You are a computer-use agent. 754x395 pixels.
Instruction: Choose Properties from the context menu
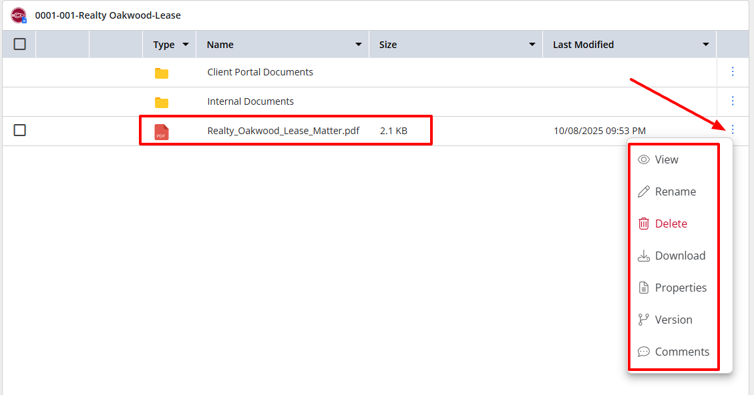[x=682, y=288]
